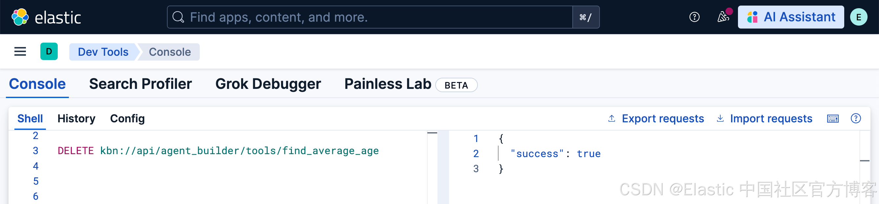The image size is (879, 204).
Task: Switch to the Grok Debugger tab
Action: (x=268, y=84)
